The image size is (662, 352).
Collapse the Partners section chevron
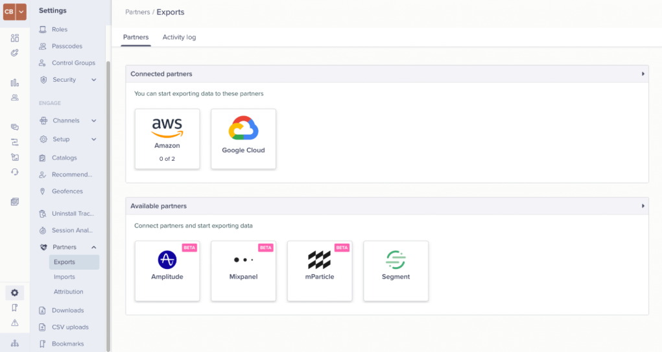click(94, 248)
